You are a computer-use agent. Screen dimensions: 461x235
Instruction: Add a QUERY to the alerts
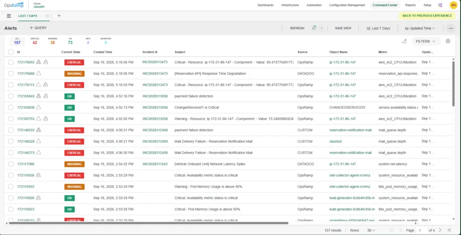coord(38,28)
